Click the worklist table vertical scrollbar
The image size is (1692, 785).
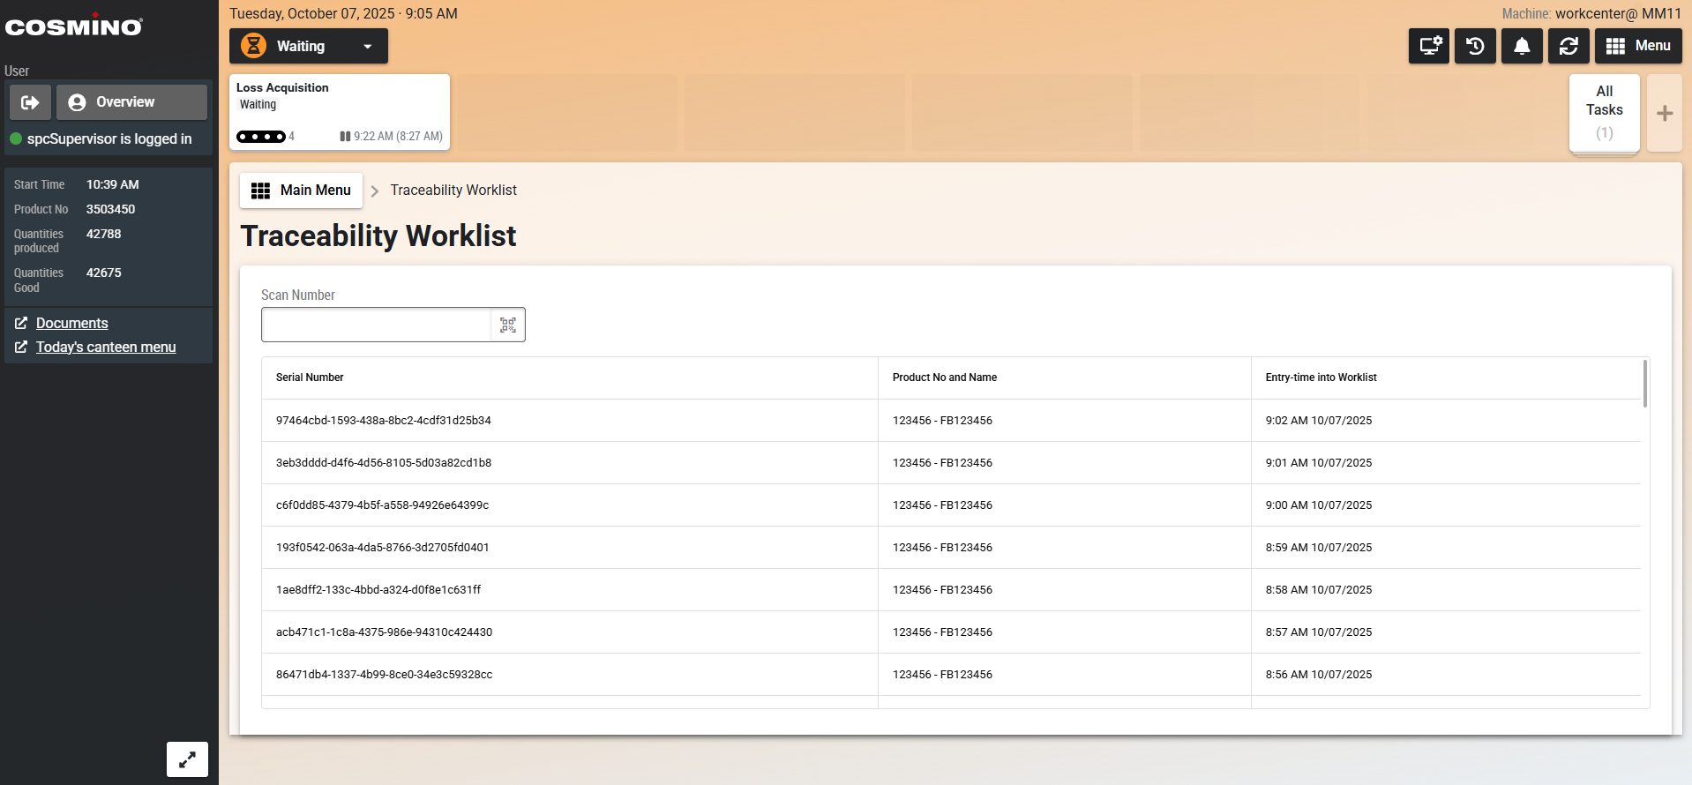[1644, 385]
